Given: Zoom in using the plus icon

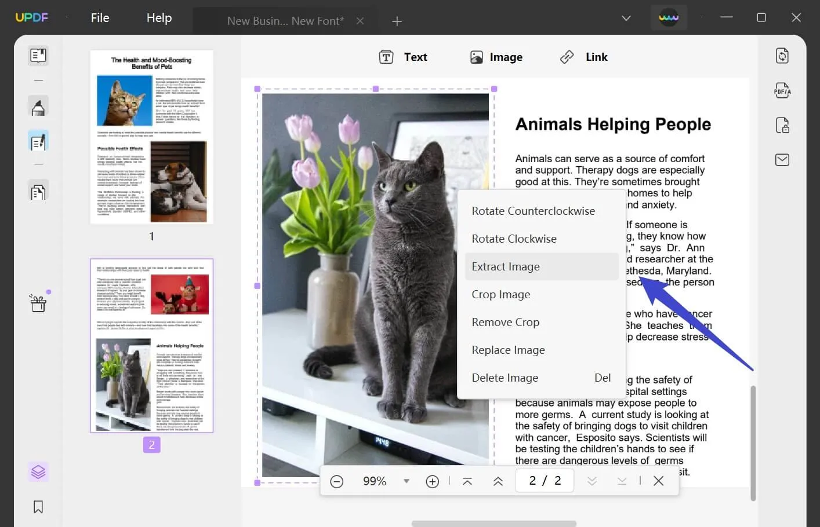Looking at the screenshot, I should click(432, 481).
